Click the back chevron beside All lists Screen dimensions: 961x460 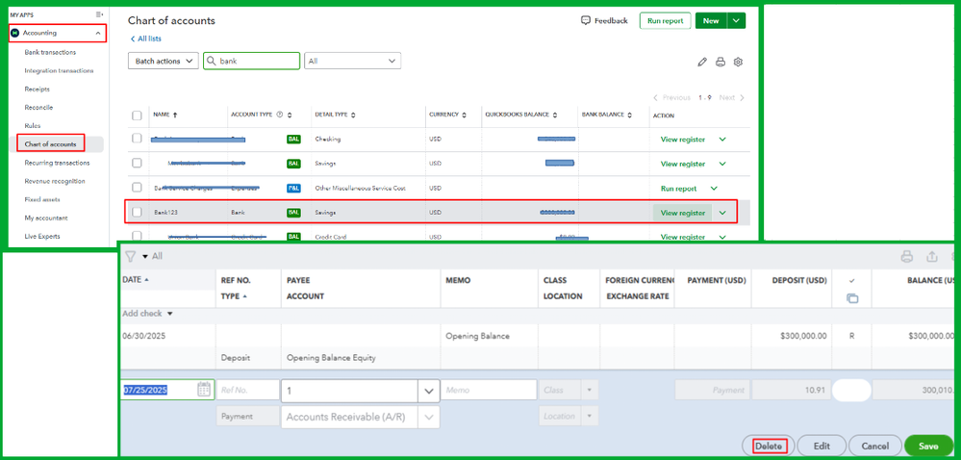click(133, 38)
